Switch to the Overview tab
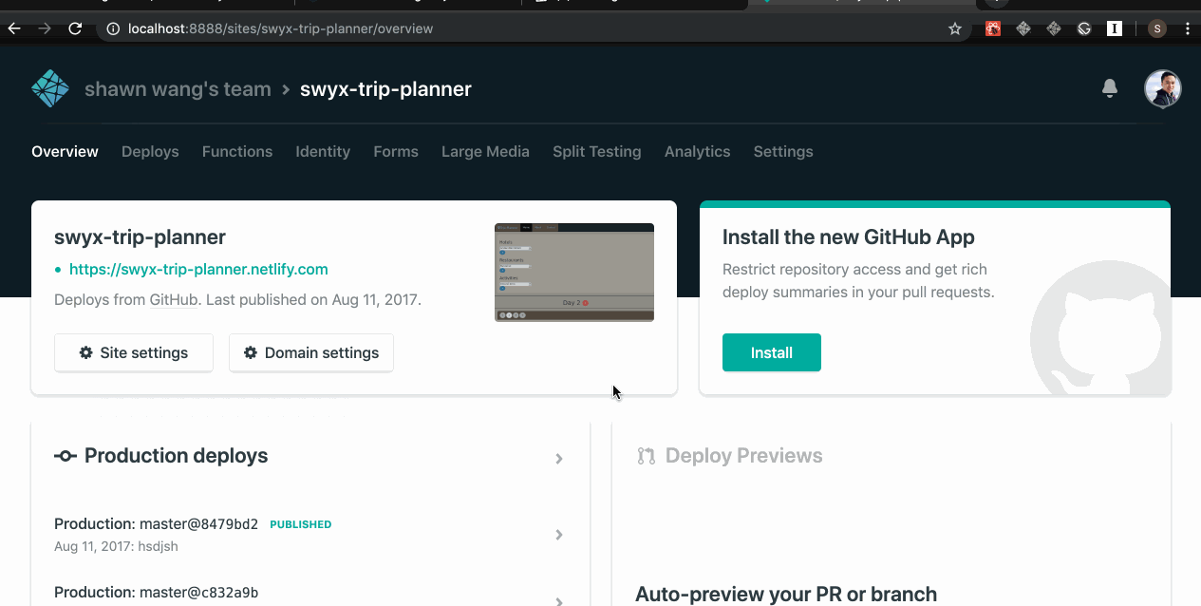 (x=65, y=151)
